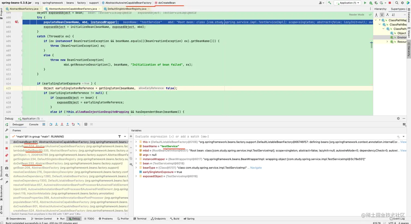Click the editor vertical scrollbar thumb
This screenshot has width=411, height=224.
[x=372, y=45]
